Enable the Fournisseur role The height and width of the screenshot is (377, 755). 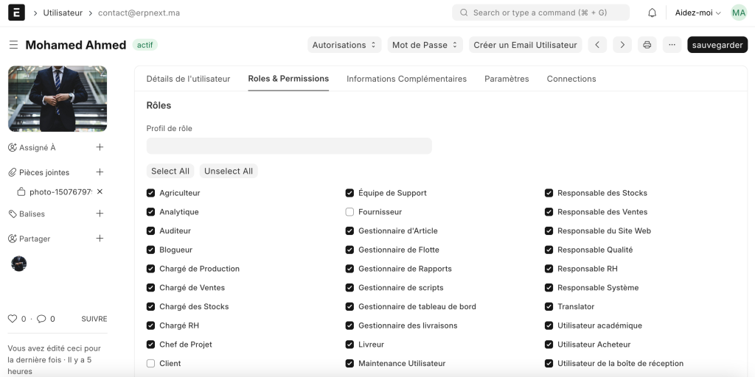tap(349, 212)
